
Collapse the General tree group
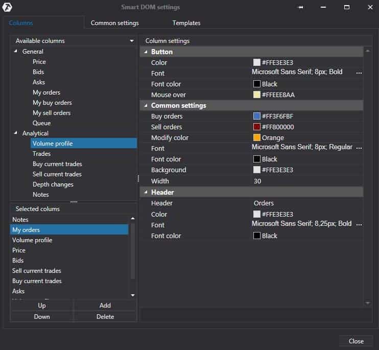(x=16, y=51)
